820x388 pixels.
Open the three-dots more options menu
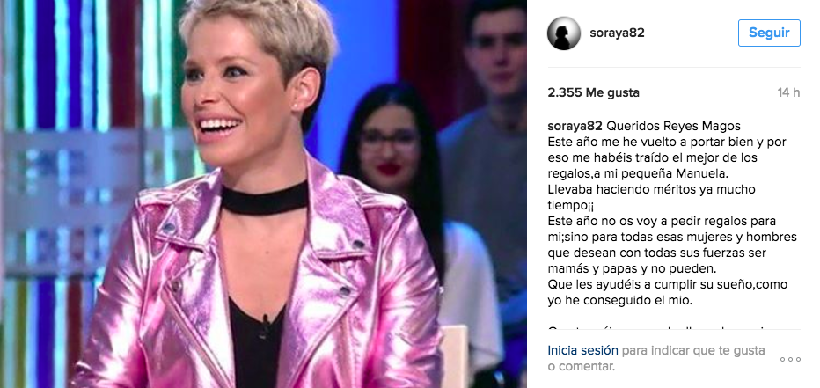(x=790, y=359)
